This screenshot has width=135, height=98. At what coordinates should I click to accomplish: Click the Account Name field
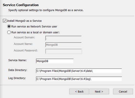pos(64,45)
